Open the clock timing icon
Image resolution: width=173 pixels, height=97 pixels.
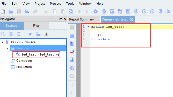(x=144, y=11)
